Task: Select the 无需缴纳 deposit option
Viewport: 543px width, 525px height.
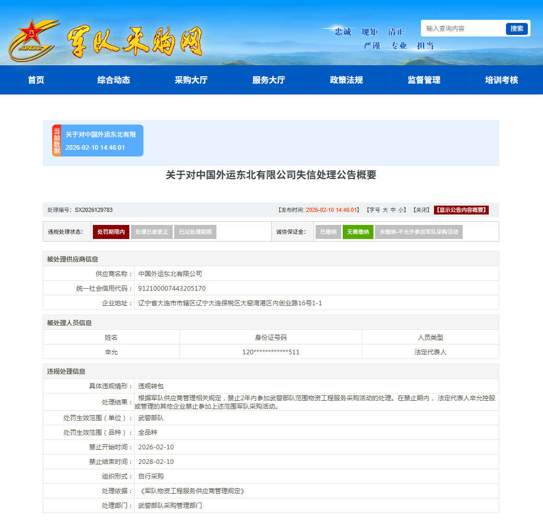Action: tap(358, 232)
